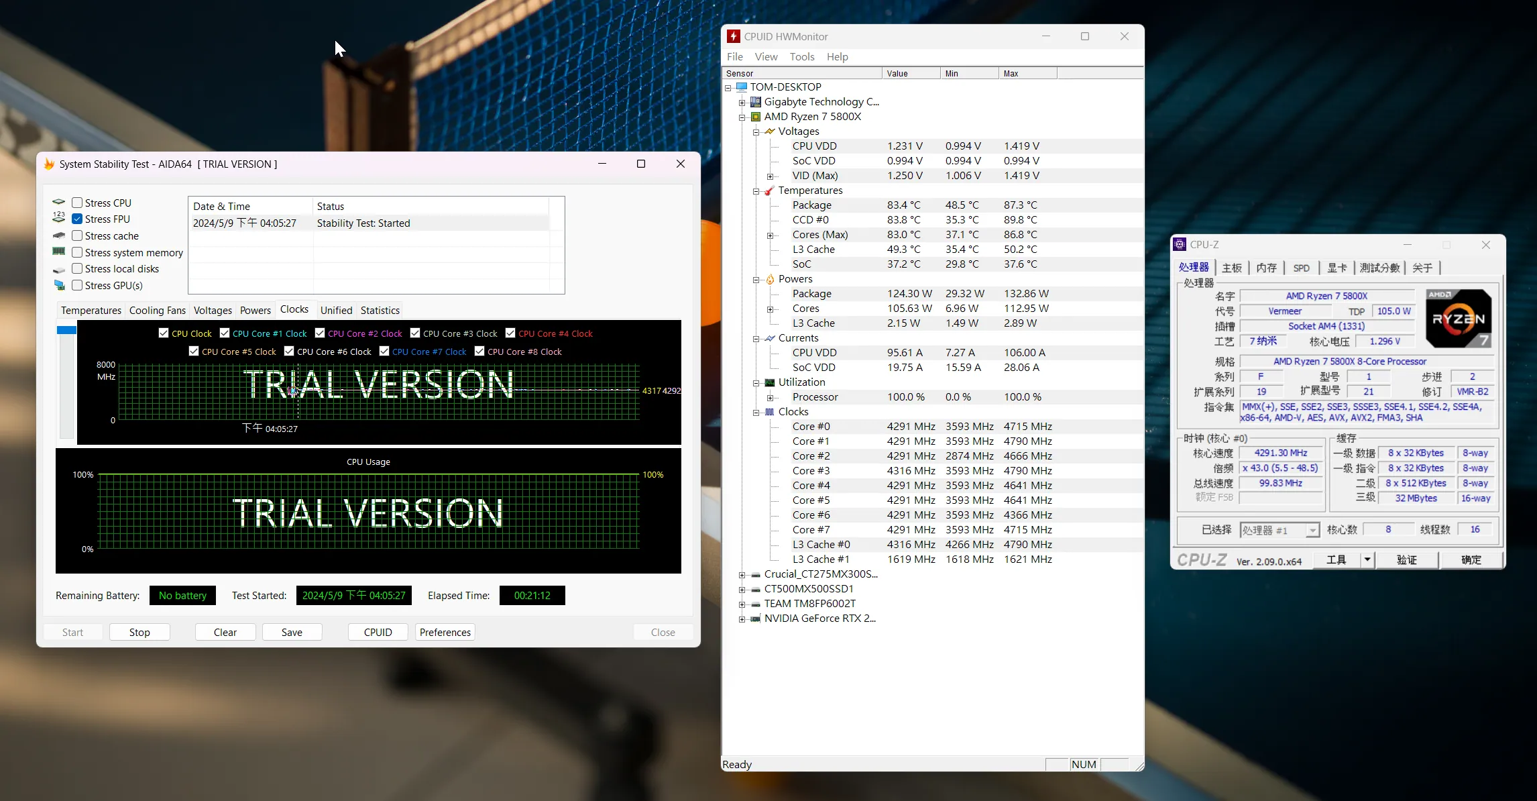Collapse the AMD Ryzen 7 5800X tree node

pyautogui.click(x=742, y=117)
